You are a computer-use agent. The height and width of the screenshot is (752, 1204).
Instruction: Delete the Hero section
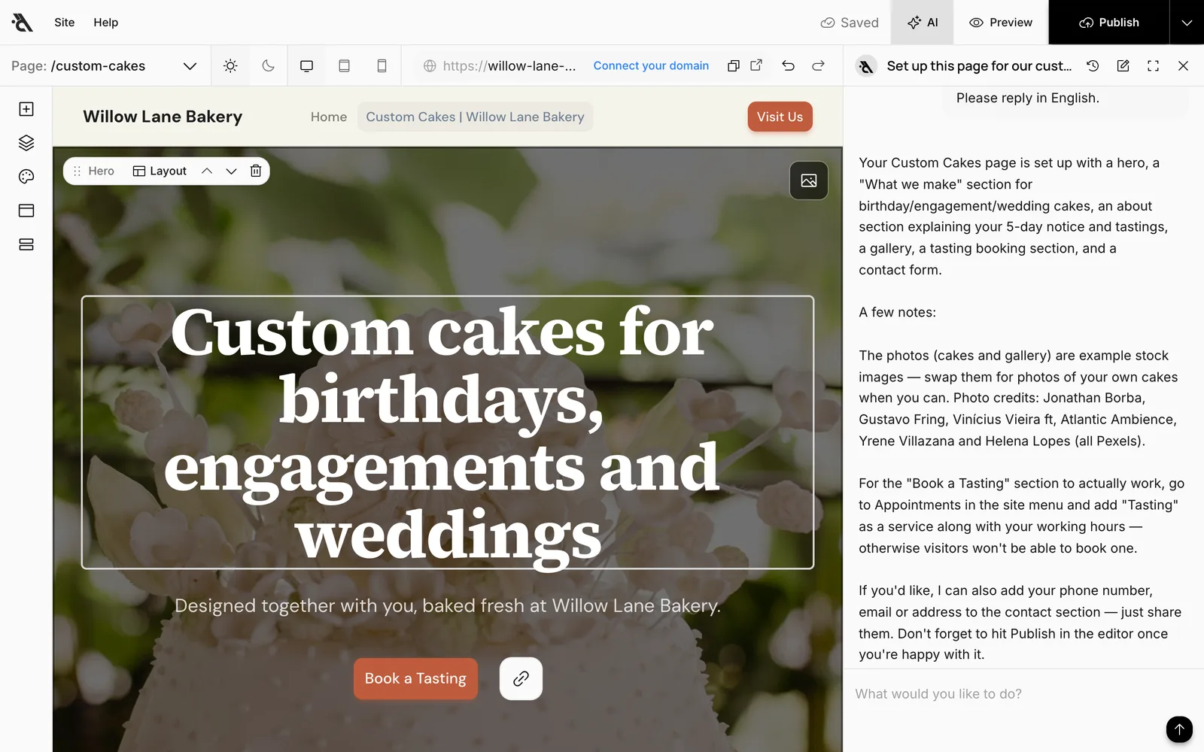click(x=256, y=171)
